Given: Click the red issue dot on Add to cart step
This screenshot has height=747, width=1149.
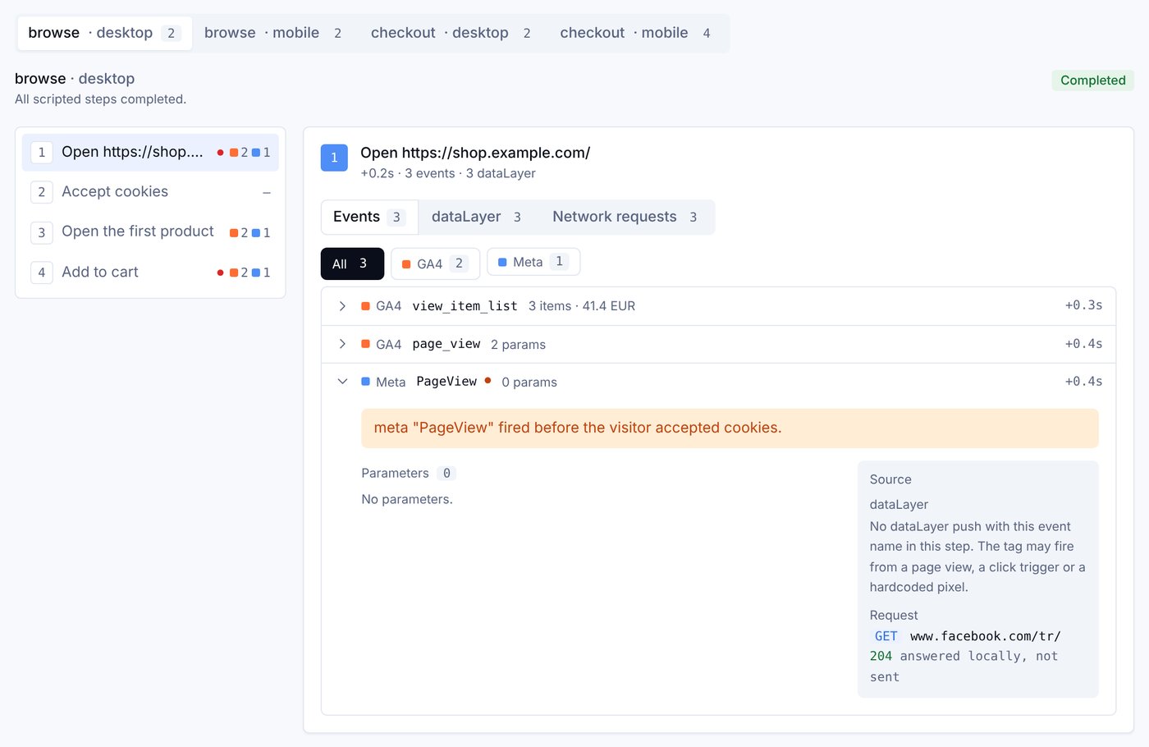Looking at the screenshot, I should [220, 273].
